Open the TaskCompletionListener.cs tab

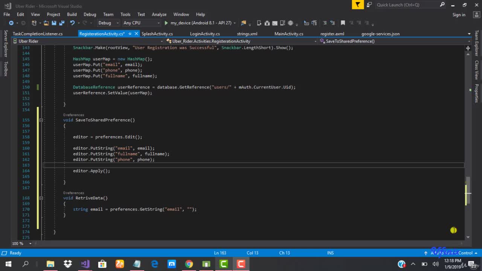(x=38, y=34)
